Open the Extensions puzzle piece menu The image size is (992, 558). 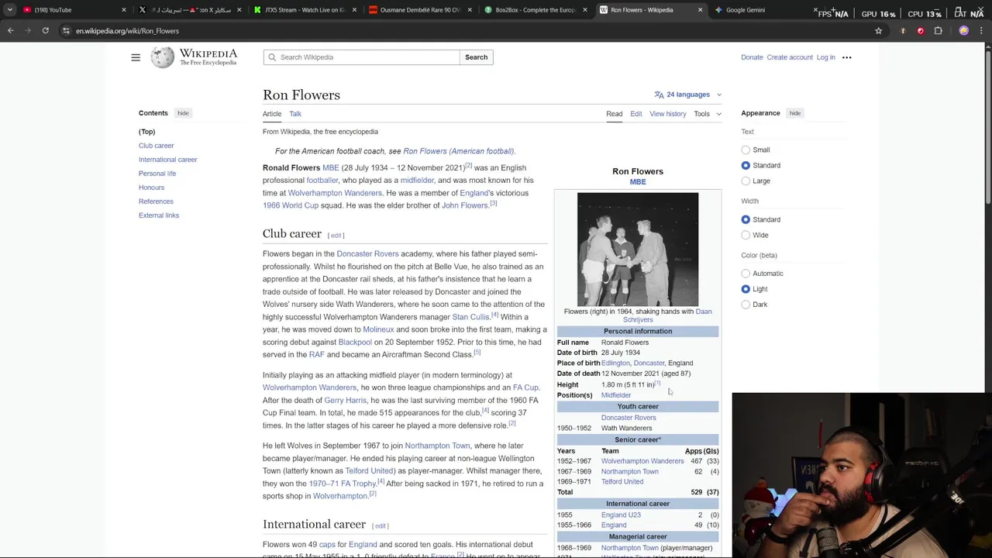[938, 31]
